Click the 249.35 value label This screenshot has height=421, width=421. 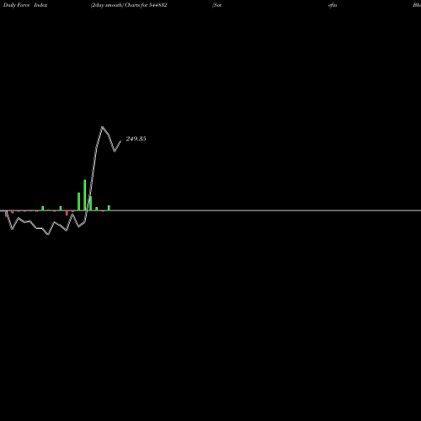136,139
